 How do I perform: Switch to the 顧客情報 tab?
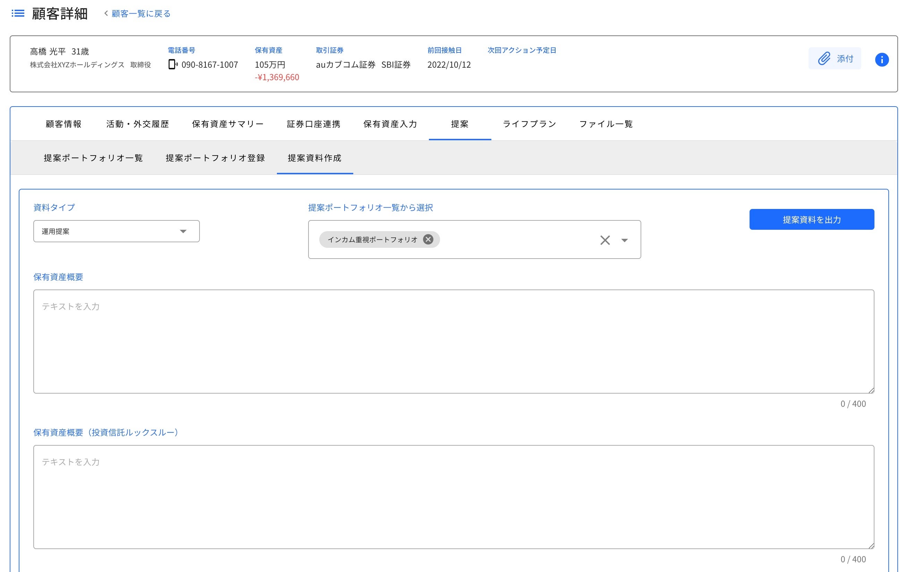(x=64, y=124)
